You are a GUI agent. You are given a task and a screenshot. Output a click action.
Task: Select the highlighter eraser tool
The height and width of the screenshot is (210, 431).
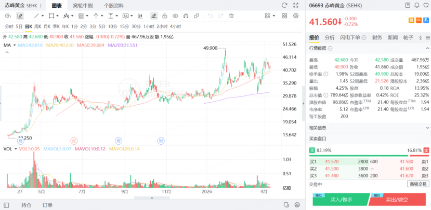coord(154,16)
